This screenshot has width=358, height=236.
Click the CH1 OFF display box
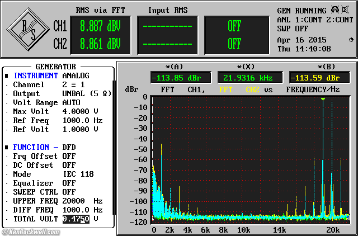coord(234,26)
